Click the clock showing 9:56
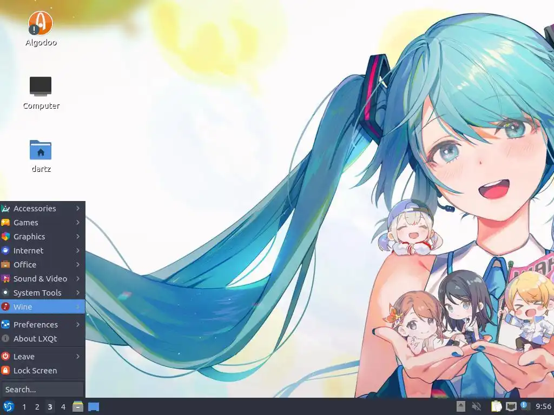The image size is (554, 415). click(x=543, y=406)
